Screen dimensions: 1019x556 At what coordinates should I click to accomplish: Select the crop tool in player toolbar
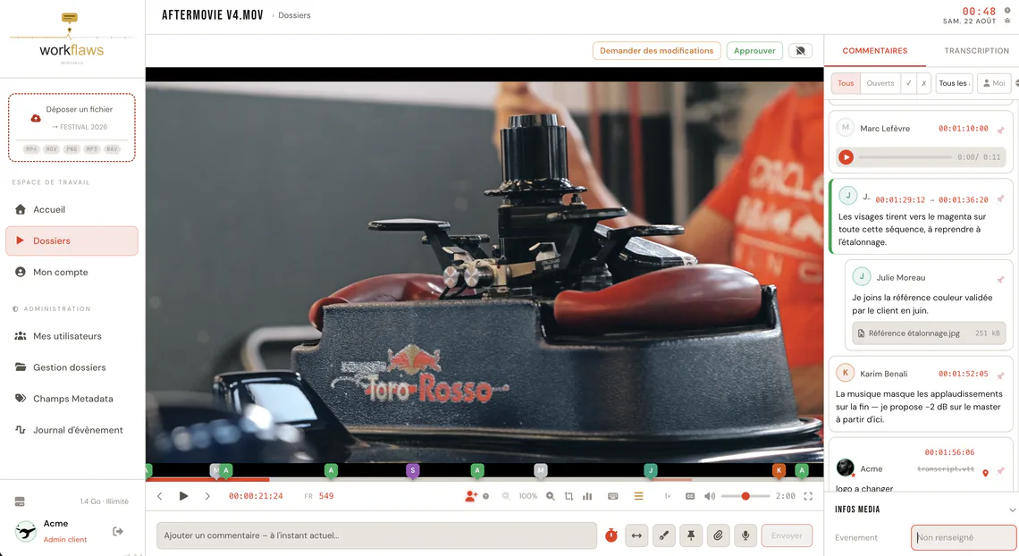pos(568,495)
